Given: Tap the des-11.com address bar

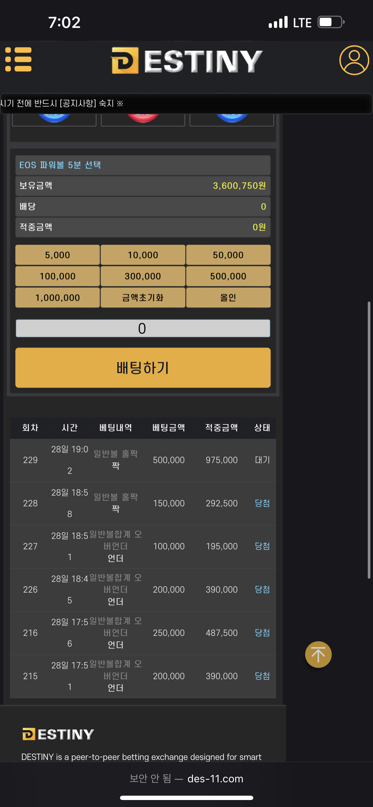Looking at the screenshot, I should coord(187,779).
